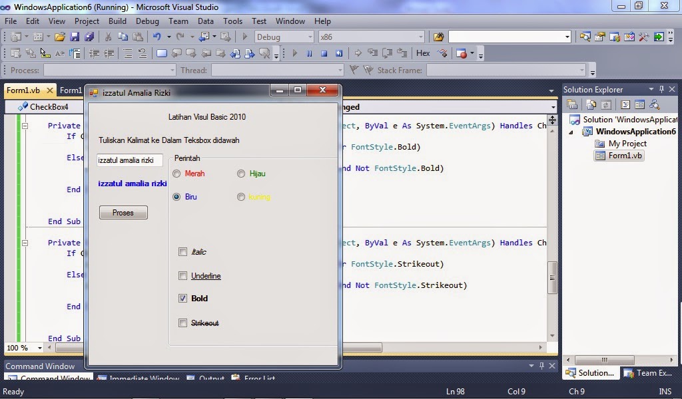
Task: Select the Save All icon
Action: tap(89, 37)
